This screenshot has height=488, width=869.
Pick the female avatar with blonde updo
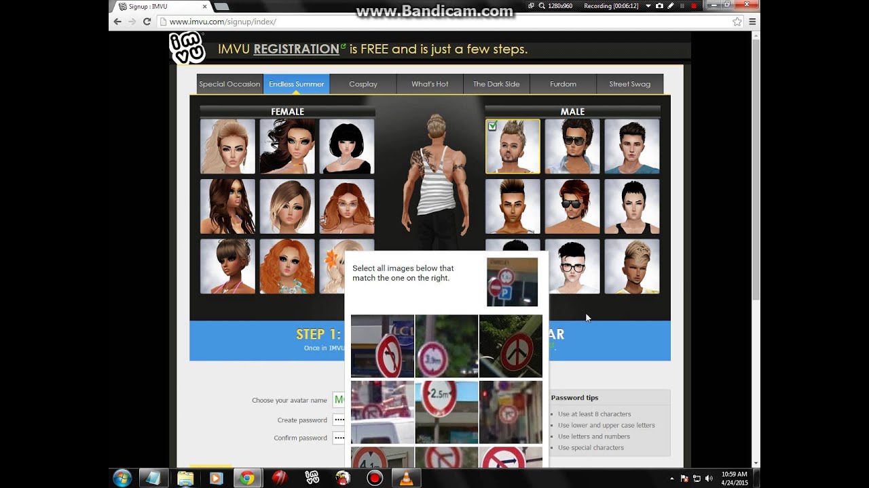click(x=227, y=146)
